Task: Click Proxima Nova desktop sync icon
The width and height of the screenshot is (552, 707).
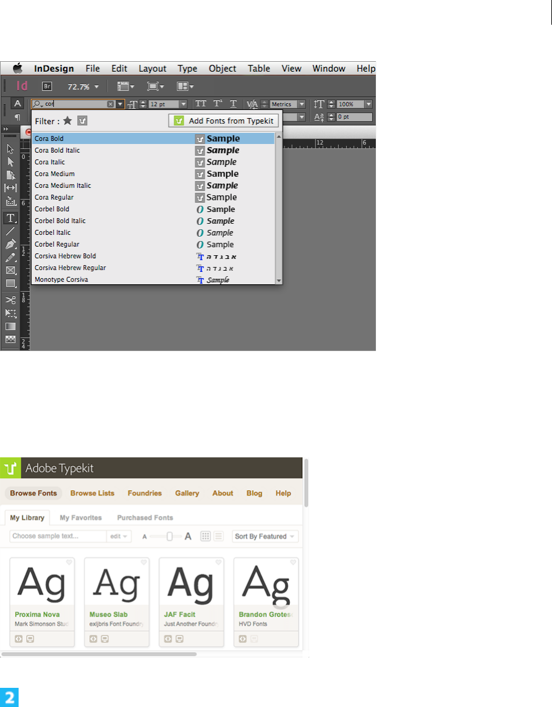Action: click(30, 639)
